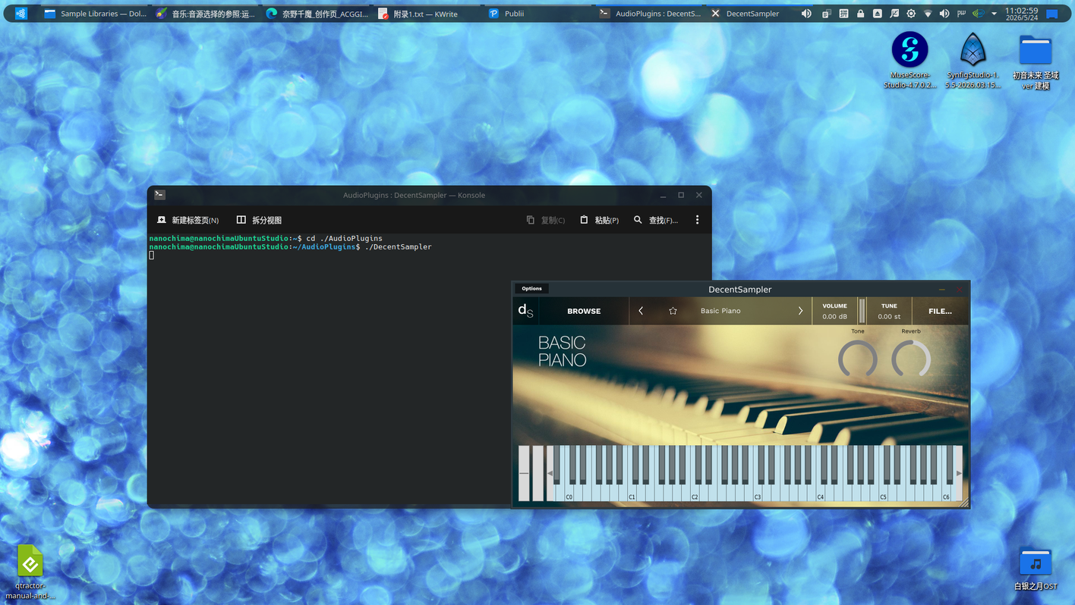Open the find search in Konsole
Screen dimensions: 1075x605
(x=656, y=220)
